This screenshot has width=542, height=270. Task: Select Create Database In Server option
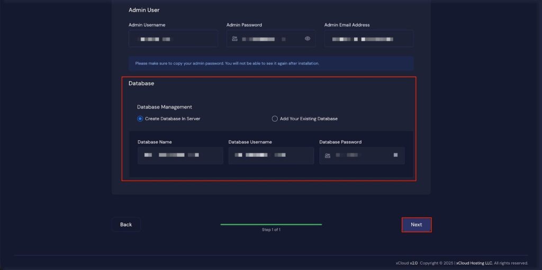140,119
